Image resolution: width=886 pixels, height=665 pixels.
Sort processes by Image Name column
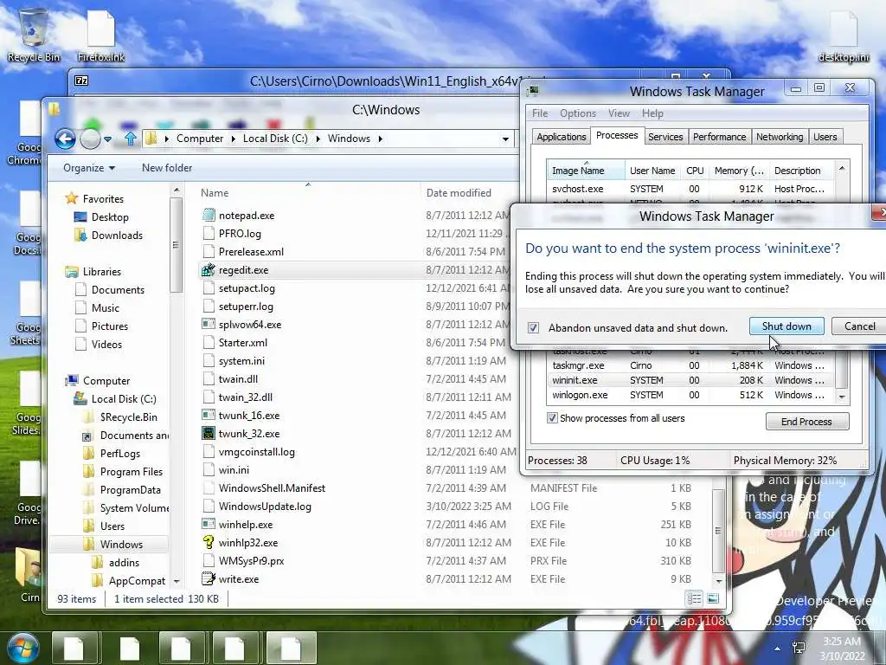(x=586, y=171)
